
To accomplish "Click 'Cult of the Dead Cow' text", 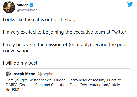I will pos(69,85).
